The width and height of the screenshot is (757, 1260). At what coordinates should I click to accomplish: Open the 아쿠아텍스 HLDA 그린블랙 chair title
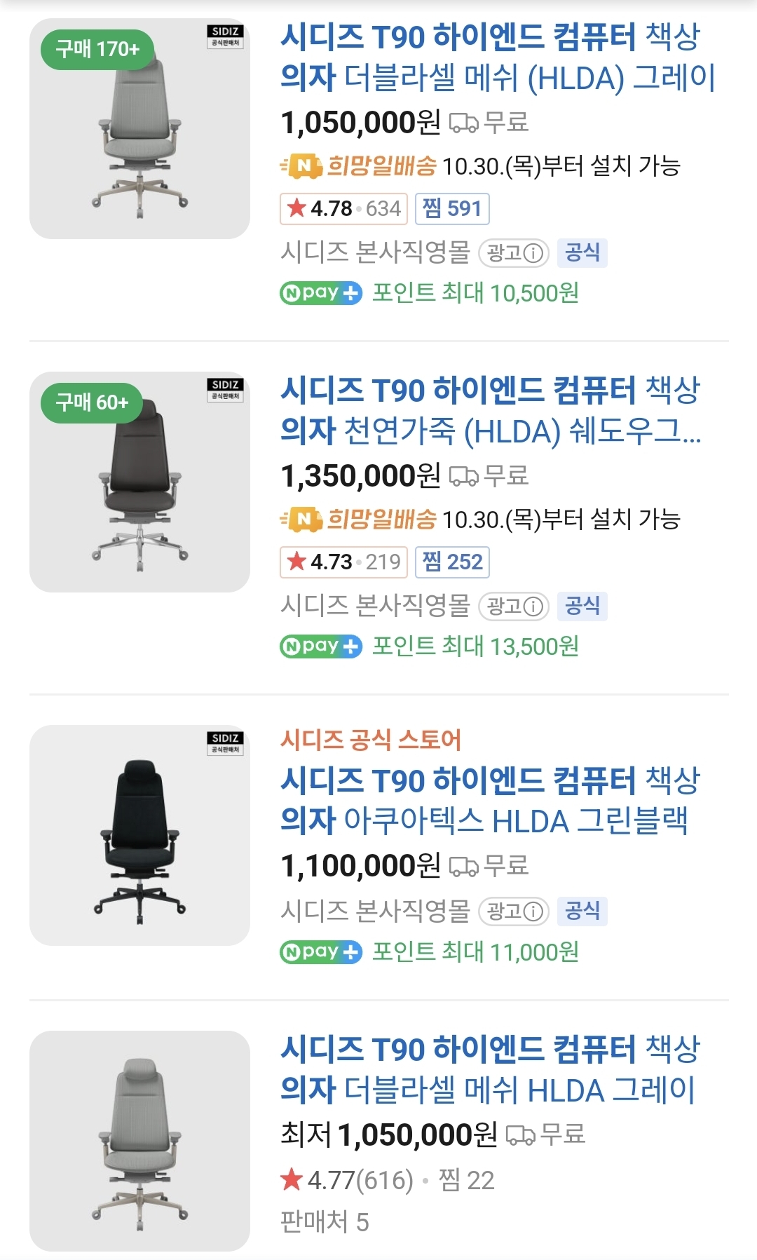tap(489, 801)
